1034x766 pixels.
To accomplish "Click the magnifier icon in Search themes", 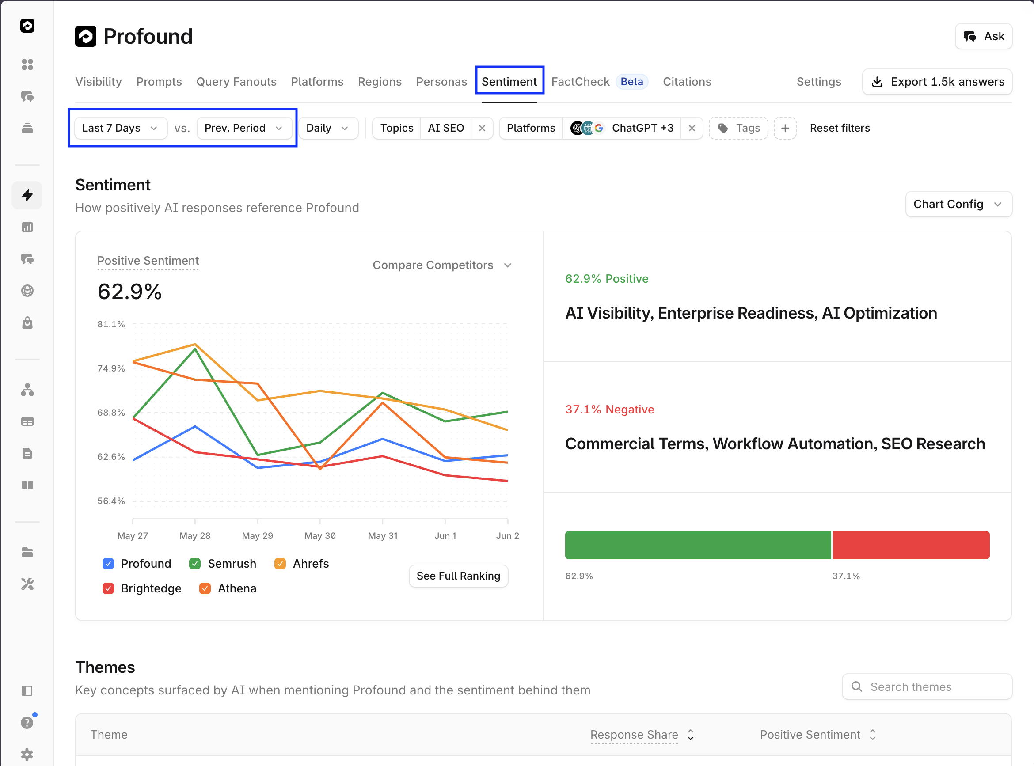I will pyautogui.click(x=857, y=687).
